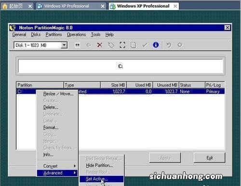Click the 0.0 used value in the C: row
This screenshot has width=241, height=186.
click(x=148, y=91)
